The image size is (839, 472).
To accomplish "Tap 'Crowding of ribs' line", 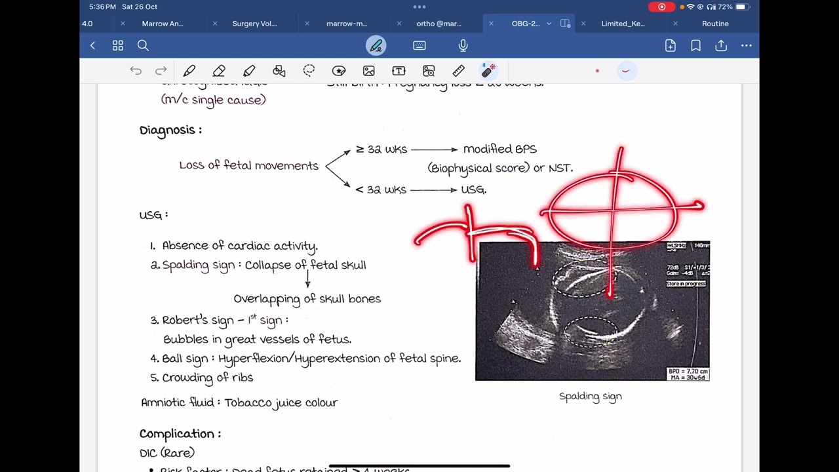I will tap(201, 378).
